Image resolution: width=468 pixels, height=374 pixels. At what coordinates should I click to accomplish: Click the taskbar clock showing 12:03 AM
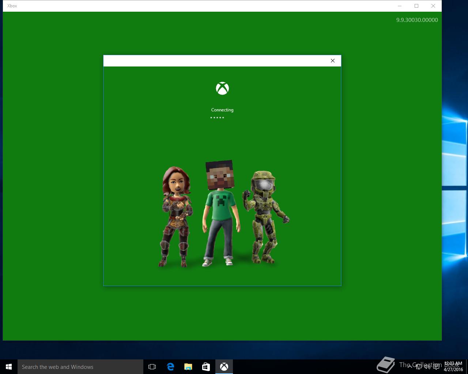(453, 366)
